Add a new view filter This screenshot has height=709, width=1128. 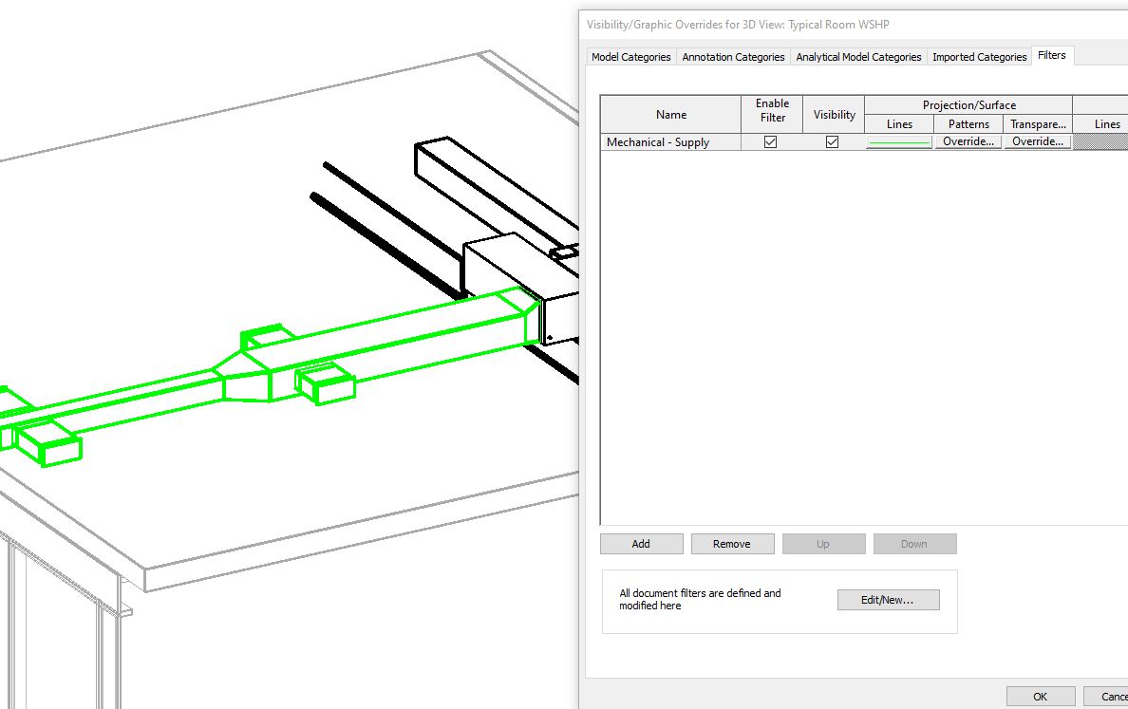coord(641,543)
